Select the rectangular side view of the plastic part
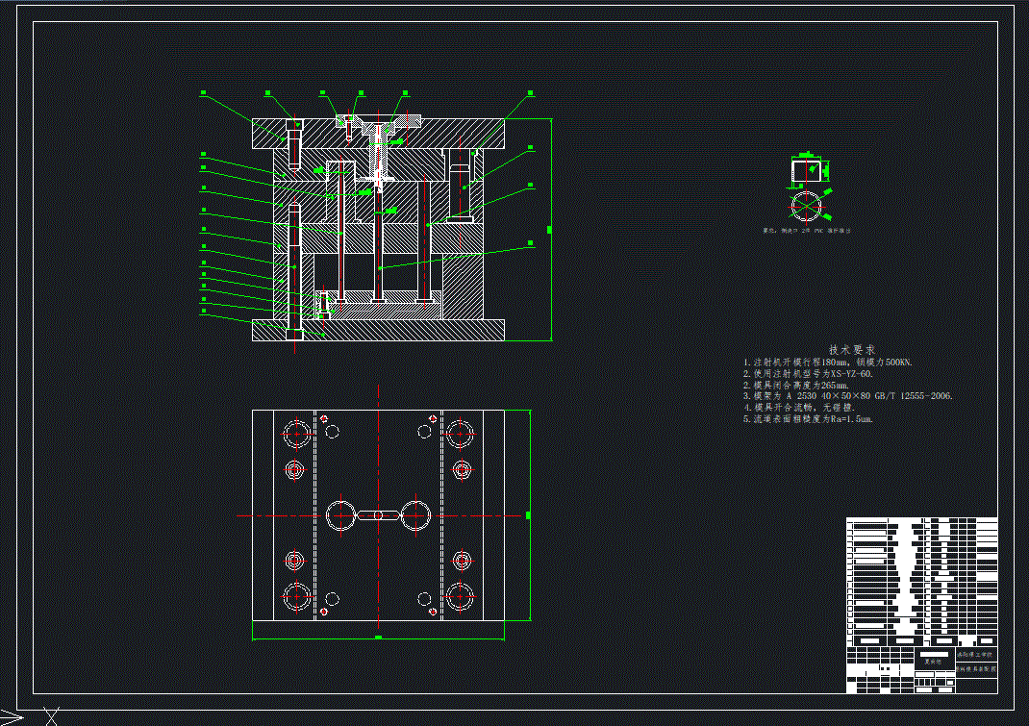1029x726 pixels. tap(806, 170)
